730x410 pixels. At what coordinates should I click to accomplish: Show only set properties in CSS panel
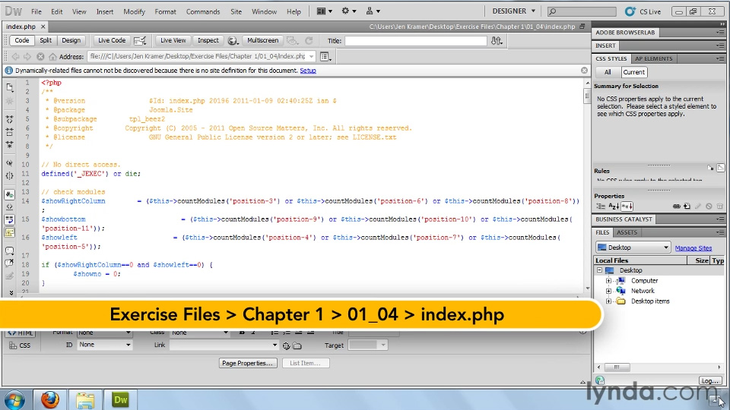(628, 207)
